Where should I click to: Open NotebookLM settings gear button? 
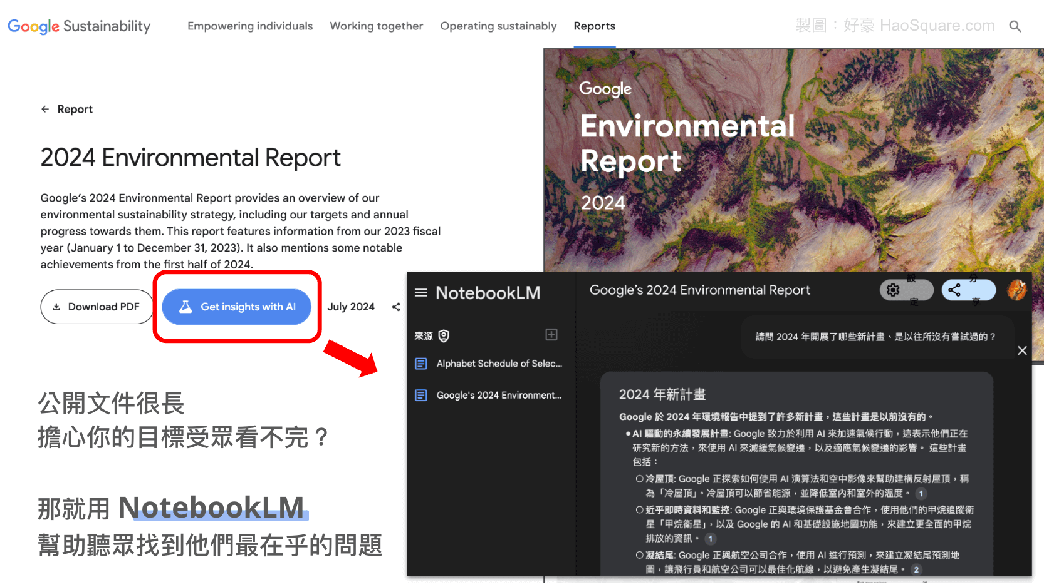pyautogui.click(x=906, y=290)
